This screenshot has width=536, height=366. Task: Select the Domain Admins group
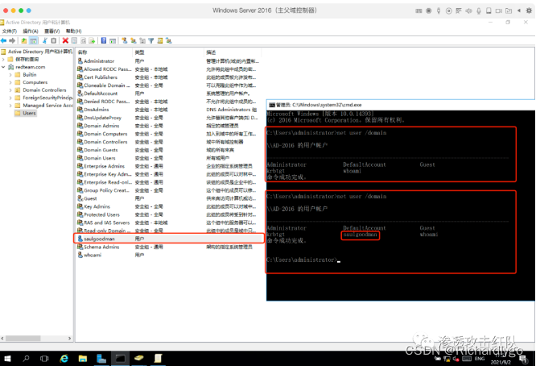point(168,126)
